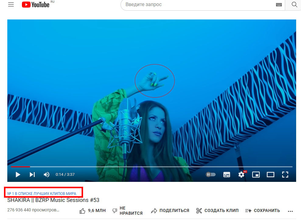Click the title 'SHAKIRA || BZRP Music Sessions #53'
The image size is (301, 222).
[x=53, y=200]
